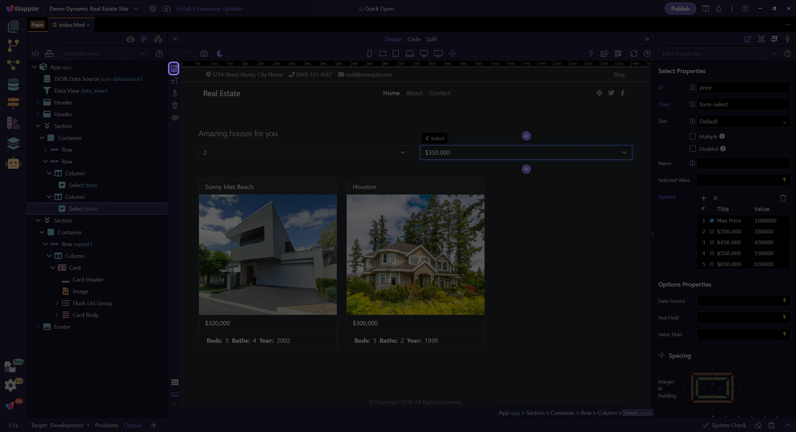Take a screenshot with camera icon
Viewport: 796px width, 432px height.
click(204, 53)
